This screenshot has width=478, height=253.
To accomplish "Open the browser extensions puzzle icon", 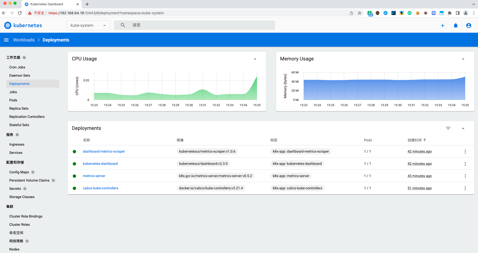I will (x=450, y=13).
